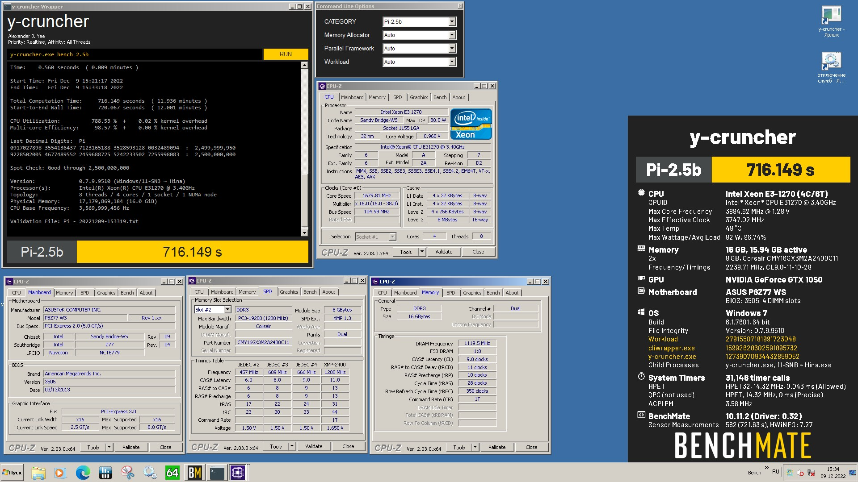
Task: Click the CPU-Z chip icon in taskbar
Action: click(238, 472)
